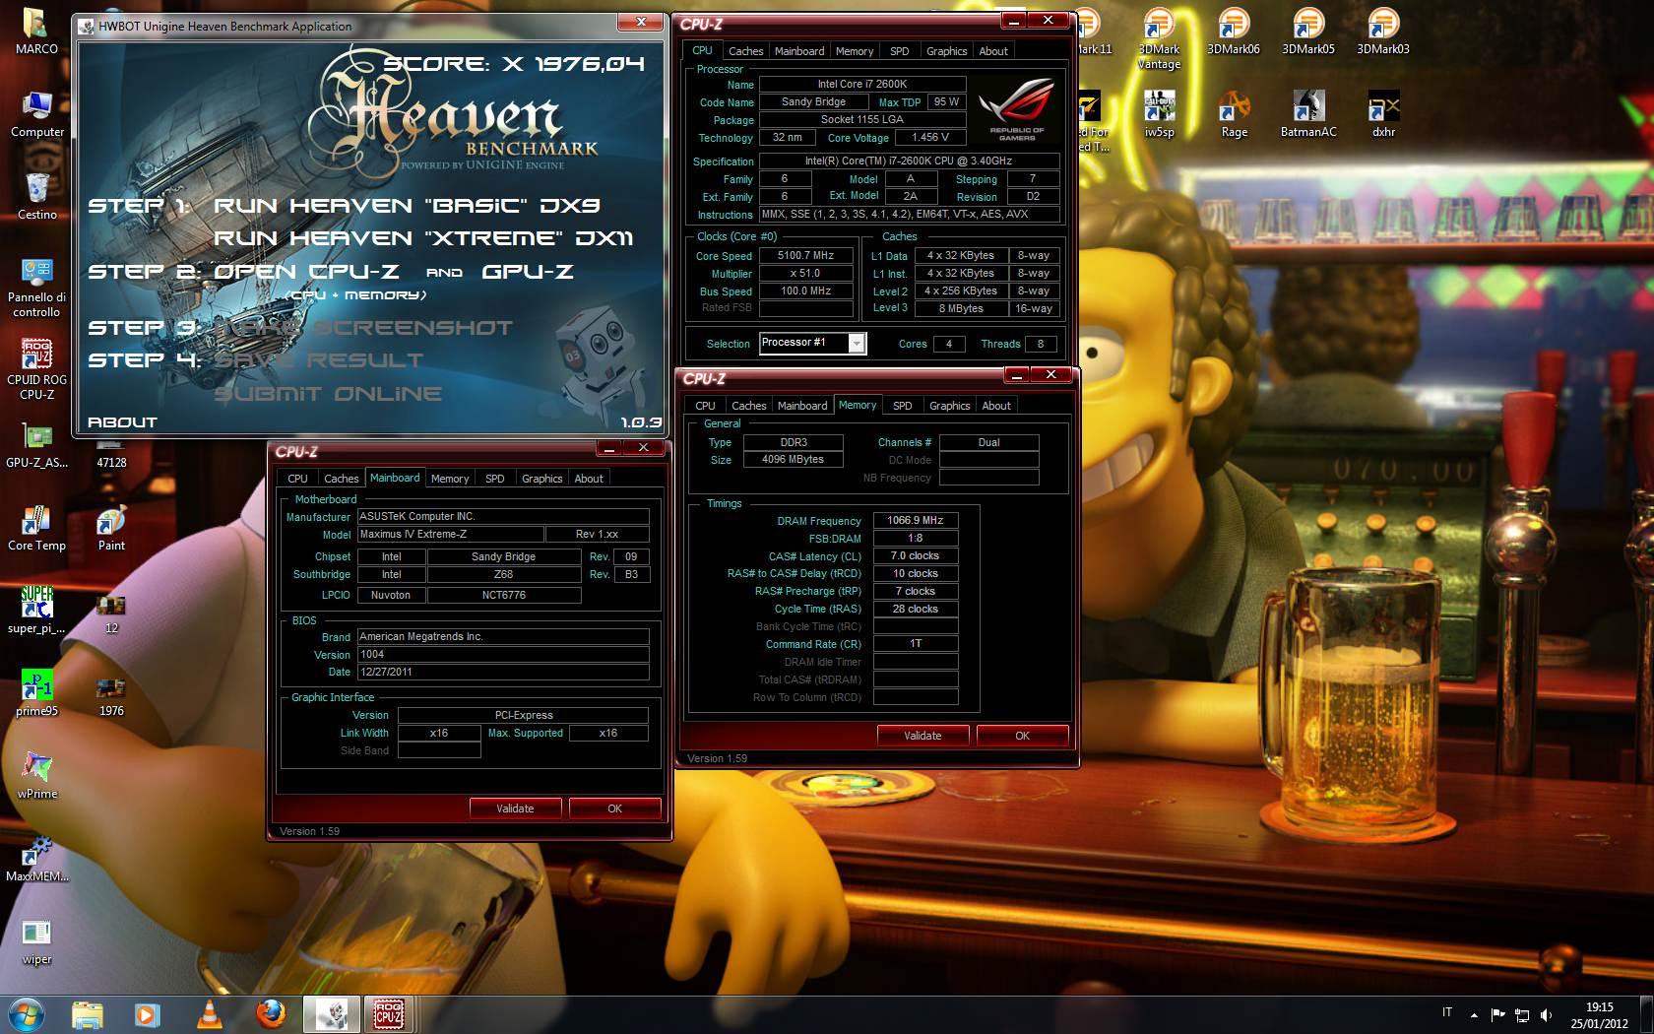Viewport: 1654px width, 1034px height.
Task: Switch to Caches tab in the top CPU-Z window
Action: (x=745, y=51)
